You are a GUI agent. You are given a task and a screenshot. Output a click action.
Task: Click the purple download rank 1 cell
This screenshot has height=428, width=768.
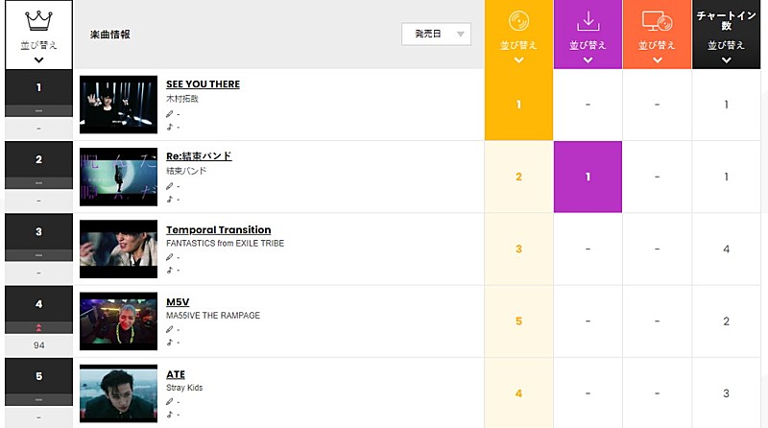point(588,177)
